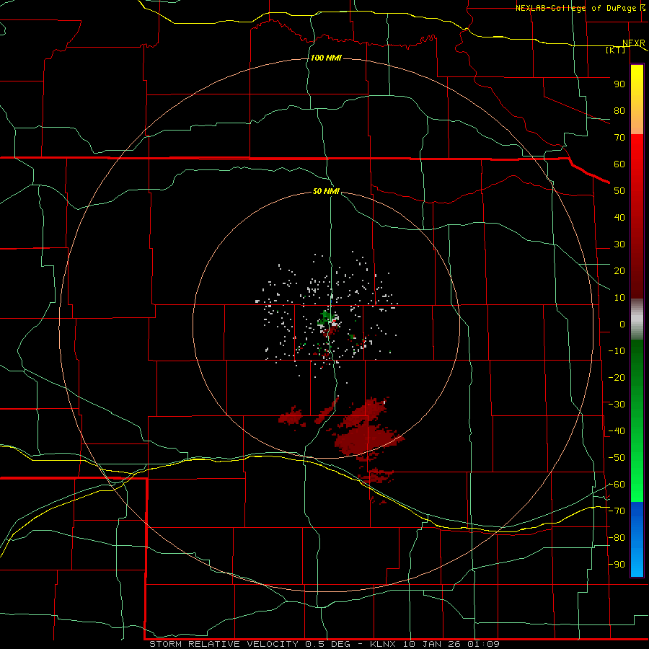This screenshot has width=649, height=649.
Task: Pick the gray near-zero segment of the color bar
Action: coord(637,319)
